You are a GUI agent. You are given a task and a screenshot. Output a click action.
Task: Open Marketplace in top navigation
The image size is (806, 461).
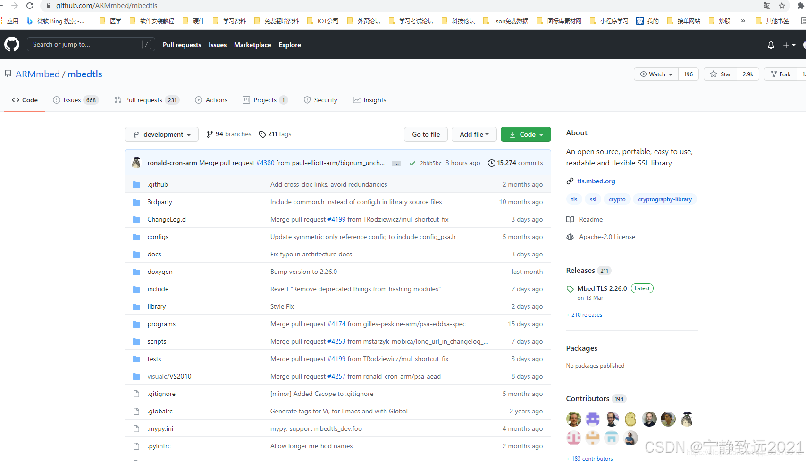click(252, 45)
